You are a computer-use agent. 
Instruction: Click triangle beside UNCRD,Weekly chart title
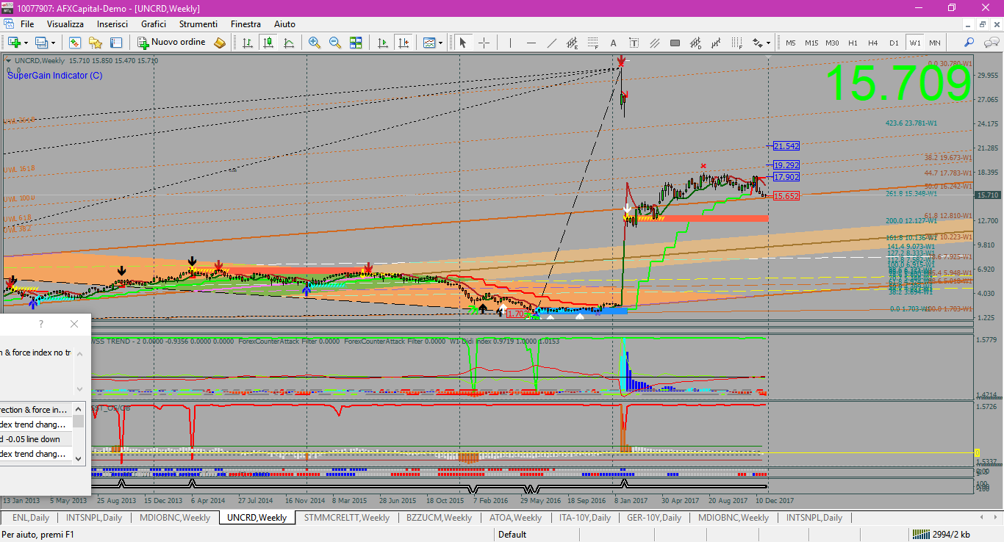click(8, 61)
